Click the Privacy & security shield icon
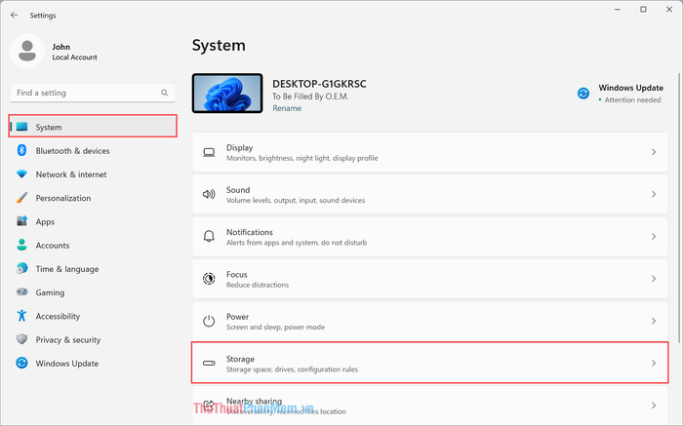Image resolution: width=683 pixels, height=426 pixels. click(21, 339)
